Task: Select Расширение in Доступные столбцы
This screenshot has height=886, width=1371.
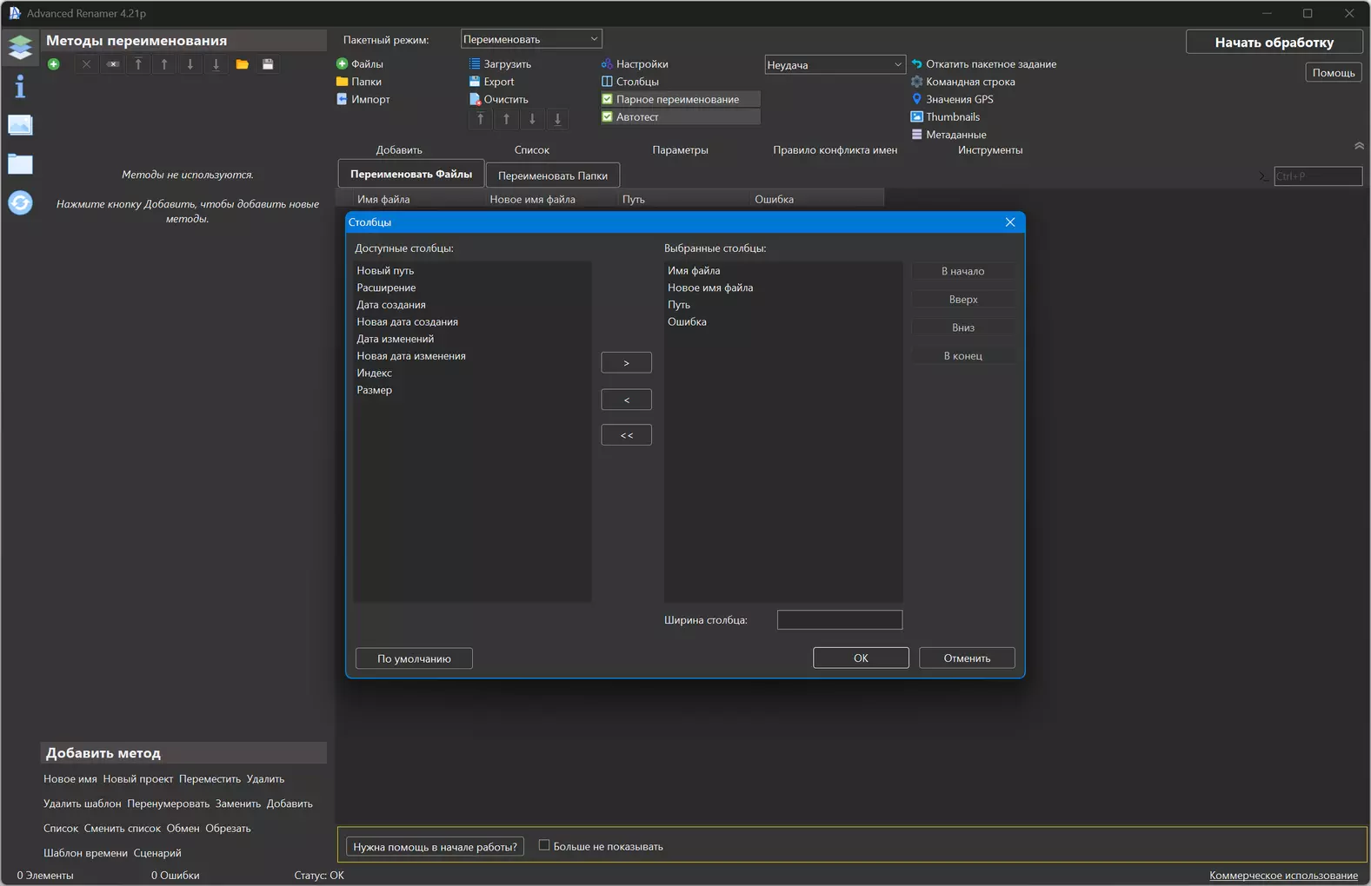Action: tap(472, 288)
